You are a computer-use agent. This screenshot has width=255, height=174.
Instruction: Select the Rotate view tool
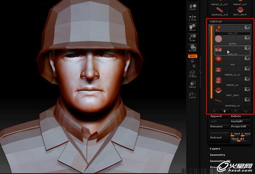tap(193, 48)
